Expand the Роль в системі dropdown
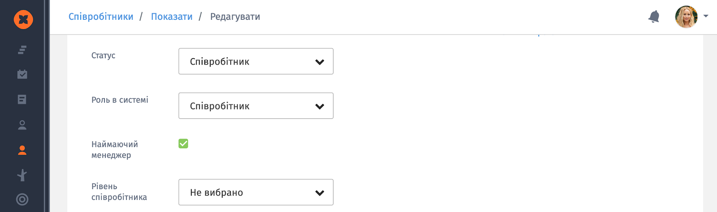 256,106
